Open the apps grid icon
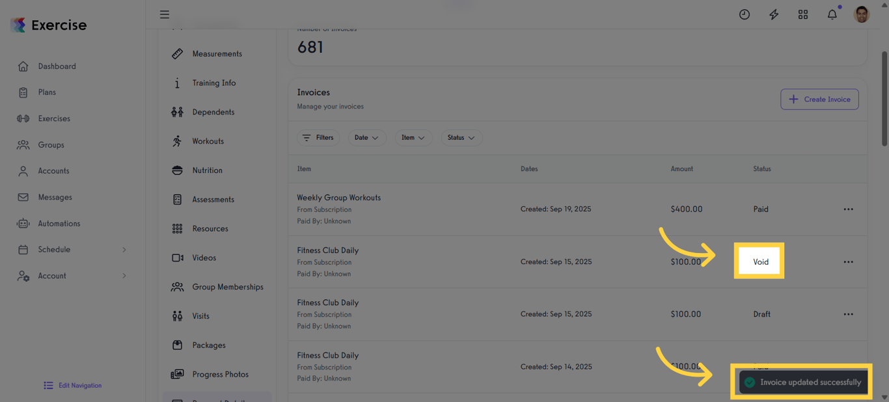 pos(803,14)
